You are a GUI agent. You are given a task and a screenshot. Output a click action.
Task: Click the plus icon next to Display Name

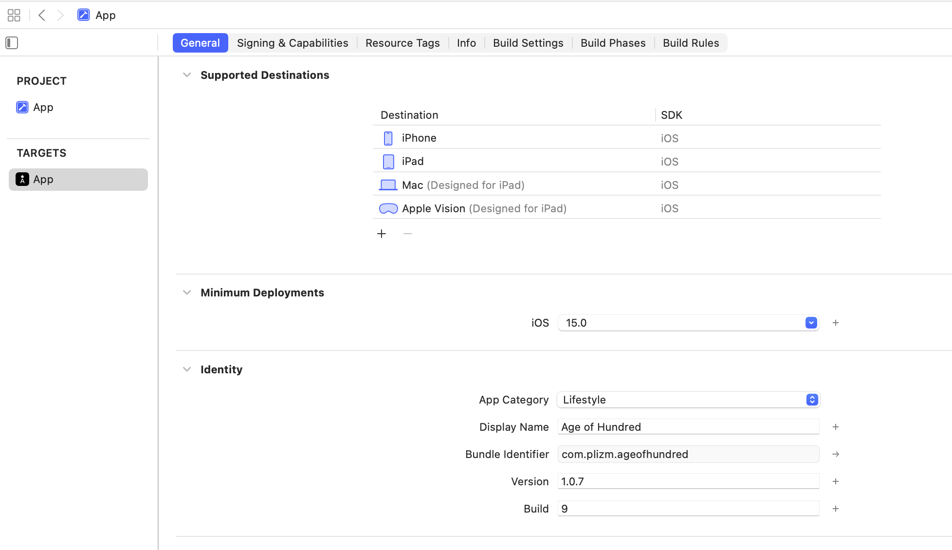836,427
